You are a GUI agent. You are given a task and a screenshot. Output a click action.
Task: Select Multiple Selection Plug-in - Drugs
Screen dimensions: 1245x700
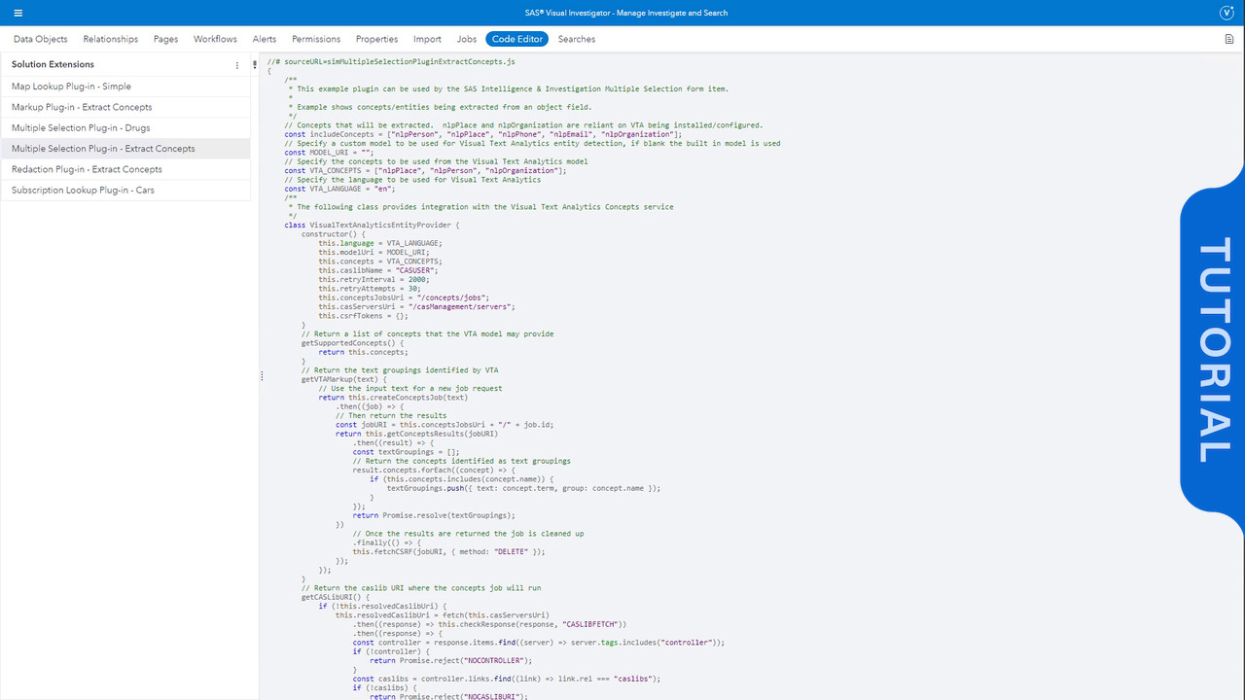click(x=124, y=127)
